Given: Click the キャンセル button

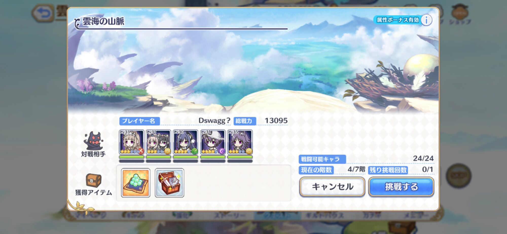Looking at the screenshot, I should pos(332,187).
